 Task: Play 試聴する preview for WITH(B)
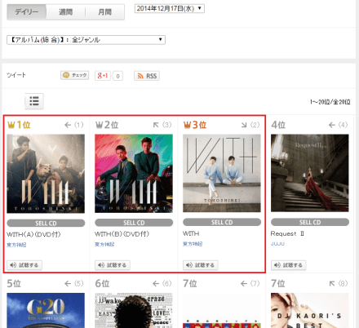tap(113, 265)
